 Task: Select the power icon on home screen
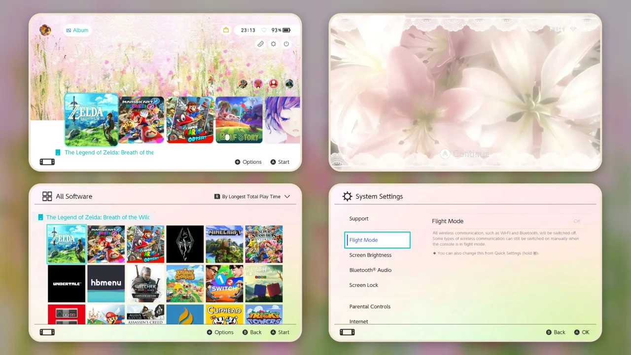(x=286, y=44)
